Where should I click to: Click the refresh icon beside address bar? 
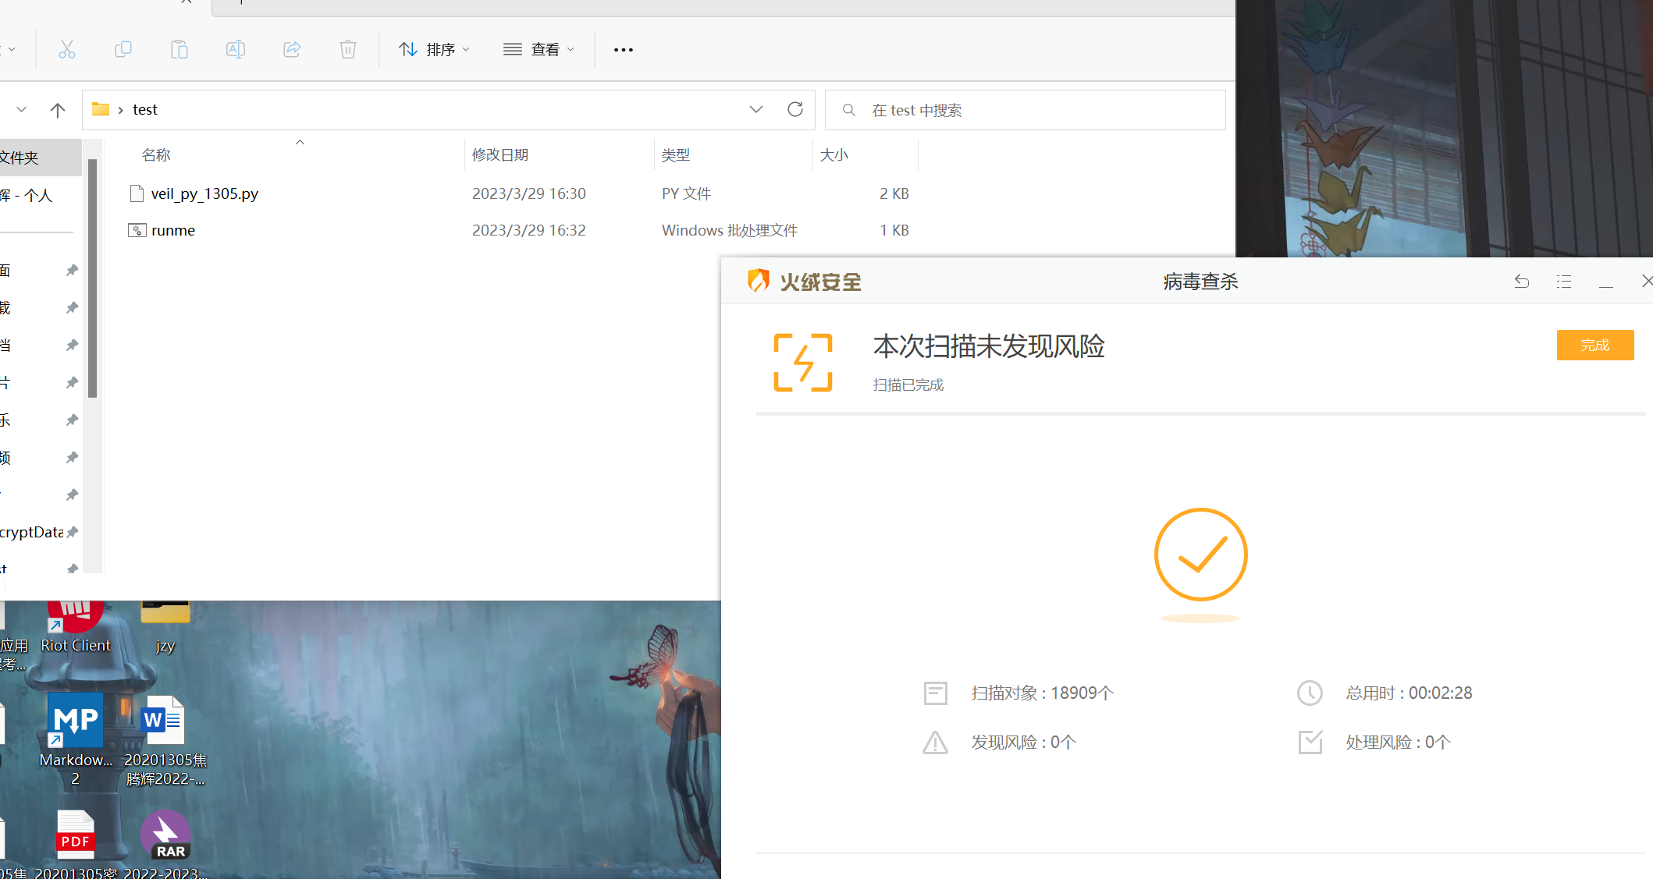[x=795, y=109]
